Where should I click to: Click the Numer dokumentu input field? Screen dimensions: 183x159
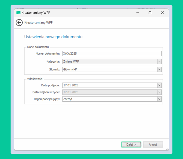pyautogui.click(x=112, y=54)
